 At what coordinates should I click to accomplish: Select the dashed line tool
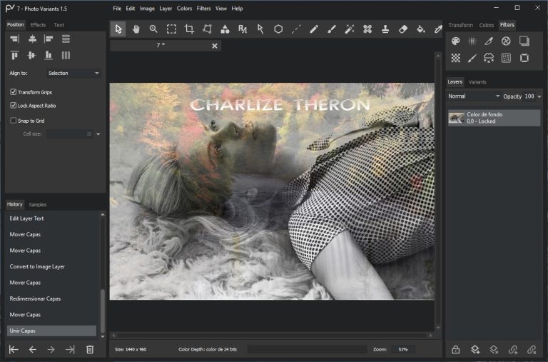coord(296,29)
